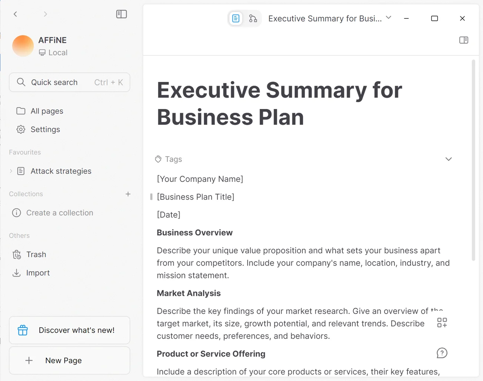483x381 pixels.
Task: Click the Favourites section label
Action: point(25,152)
